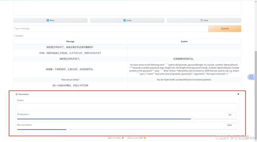Click into the System text field
257x142 pixels.
(127, 106)
